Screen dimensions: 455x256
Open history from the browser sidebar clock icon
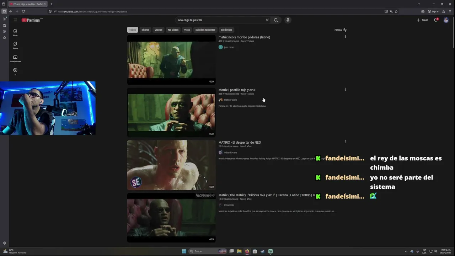click(x=4, y=31)
